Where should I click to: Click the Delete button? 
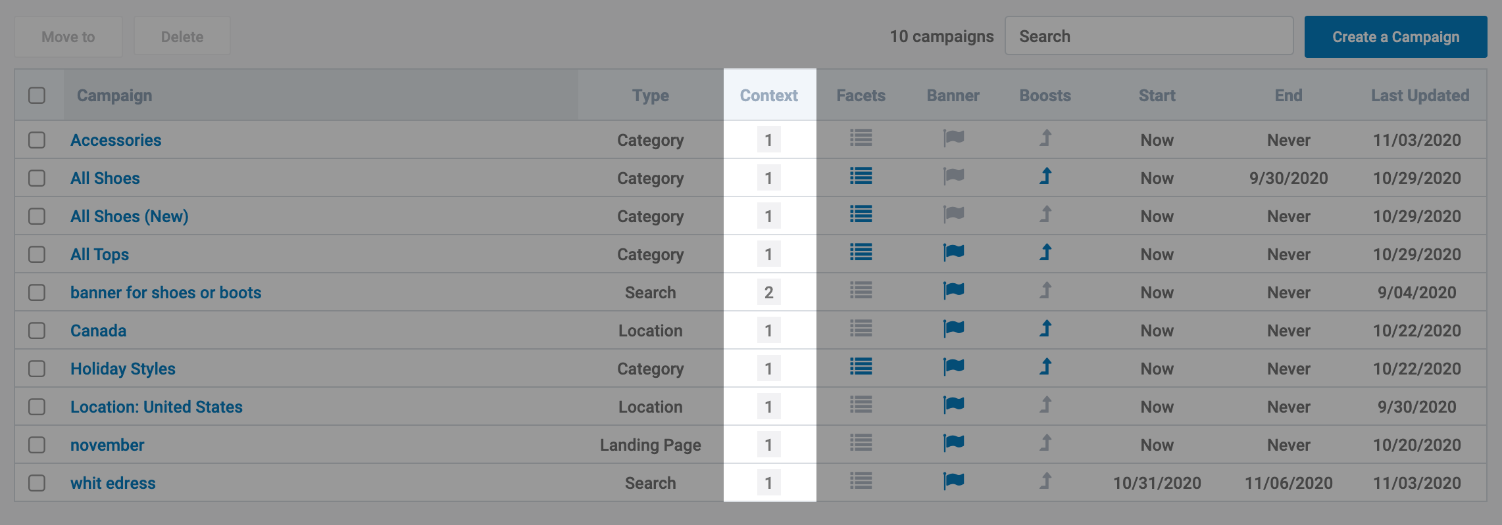(182, 37)
